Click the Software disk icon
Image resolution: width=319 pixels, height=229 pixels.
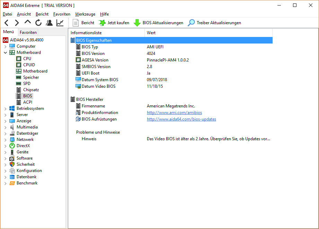12,159
